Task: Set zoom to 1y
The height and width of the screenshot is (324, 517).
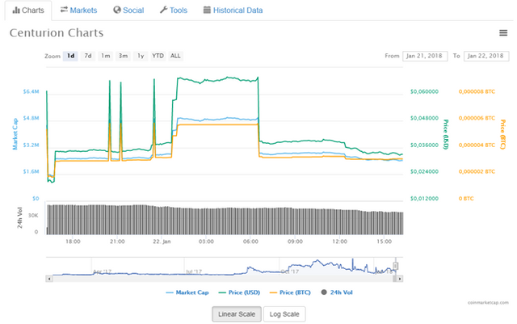Action: [x=141, y=56]
